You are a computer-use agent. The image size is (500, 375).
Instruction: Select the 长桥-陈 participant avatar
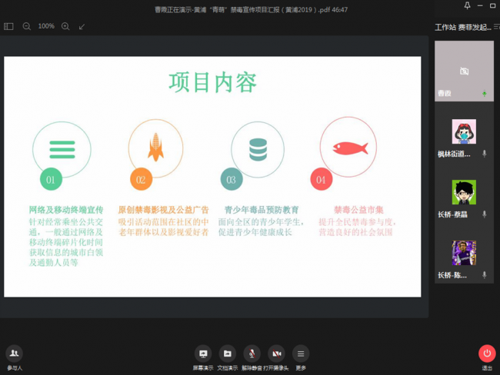click(464, 253)
